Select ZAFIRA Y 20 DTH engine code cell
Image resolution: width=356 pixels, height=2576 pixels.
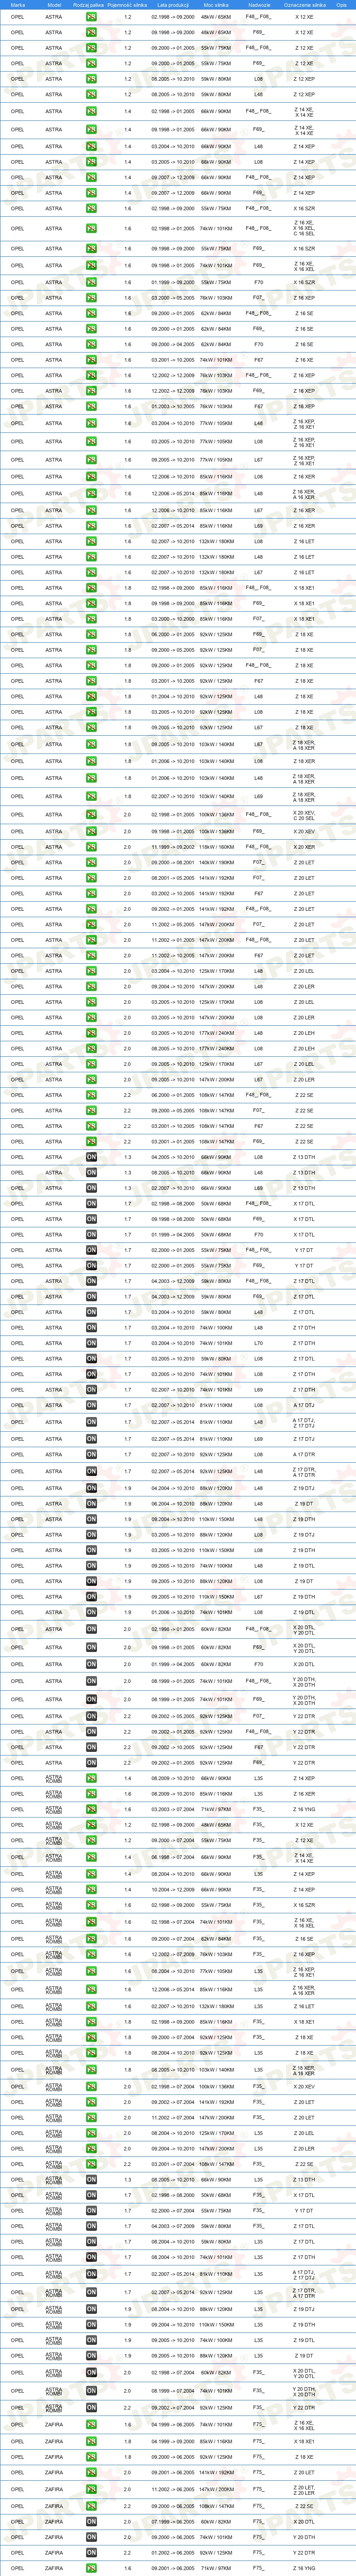pyautogui.click(x=304, y=2536)
